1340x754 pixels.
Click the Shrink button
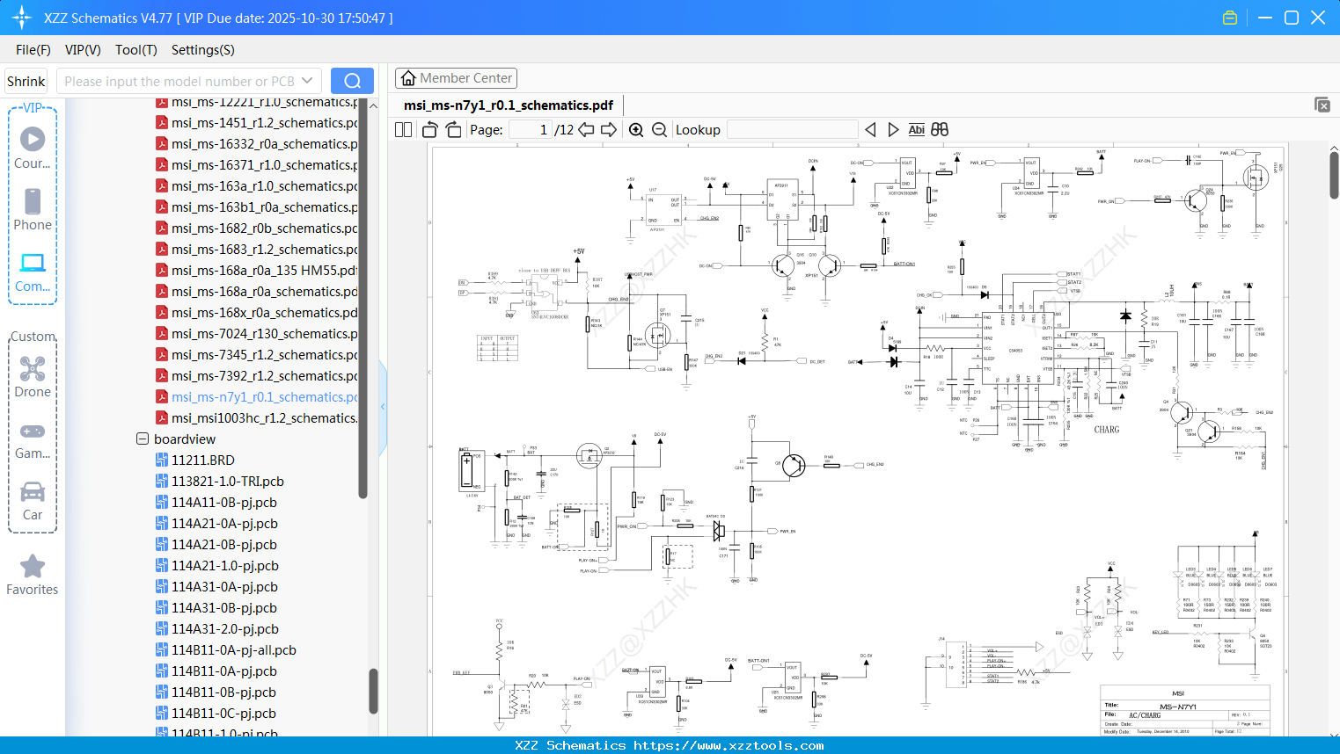[26, 81]
